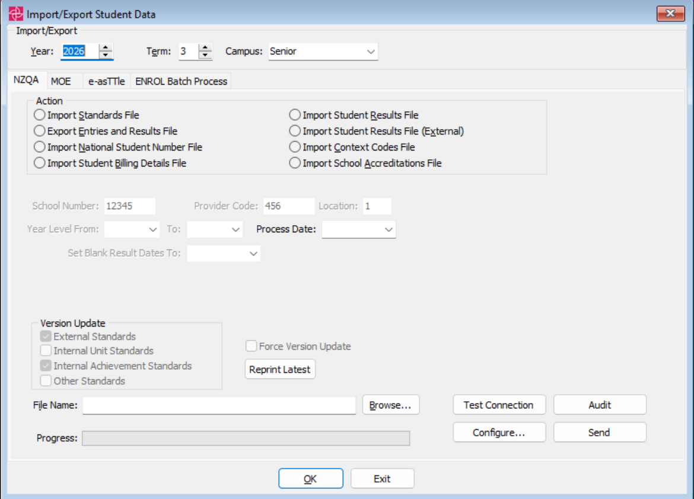Image resolution: width=694 pixels, height=499 pixels.
Task: Toggle Internal Achievement Standards checkbox
Action: pyautogui.click(x=46, y=366)
